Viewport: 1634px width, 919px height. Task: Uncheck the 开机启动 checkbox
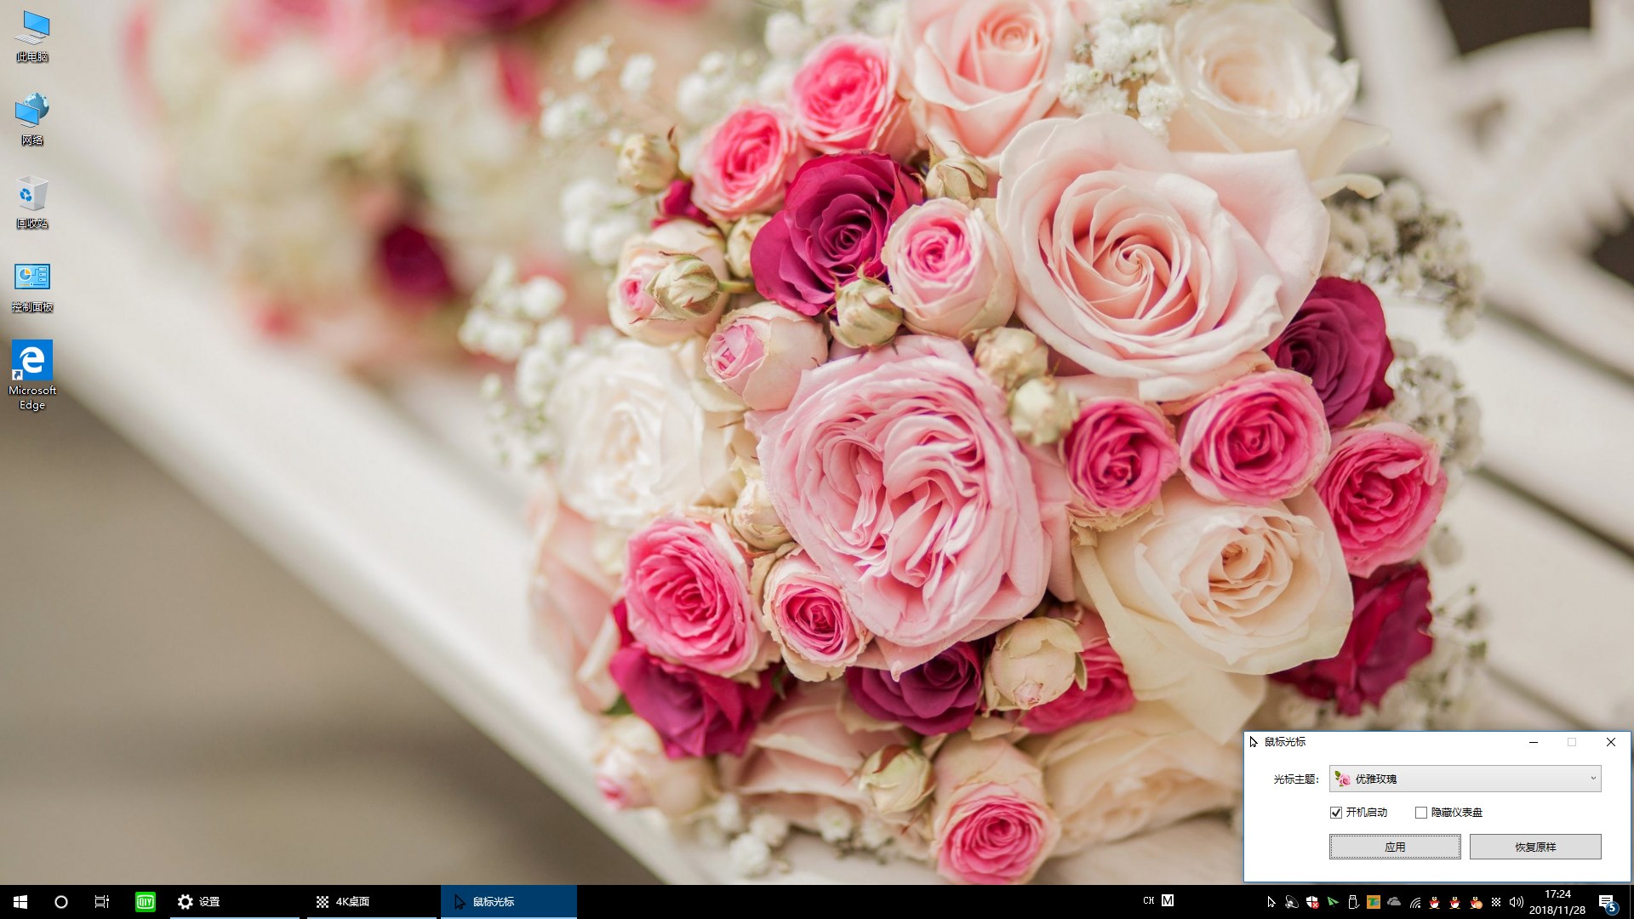click(x=1336, y=813)
